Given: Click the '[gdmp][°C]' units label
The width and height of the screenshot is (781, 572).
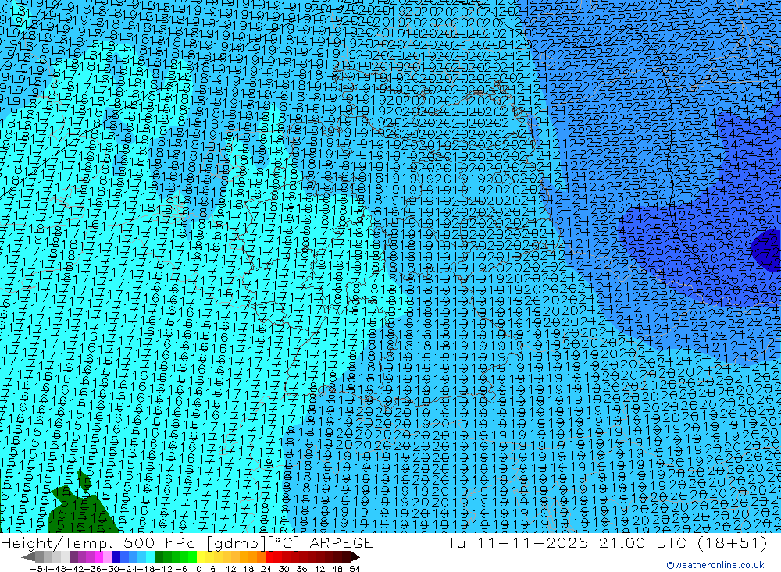Looking at the screenshot, I should [253, 543].
